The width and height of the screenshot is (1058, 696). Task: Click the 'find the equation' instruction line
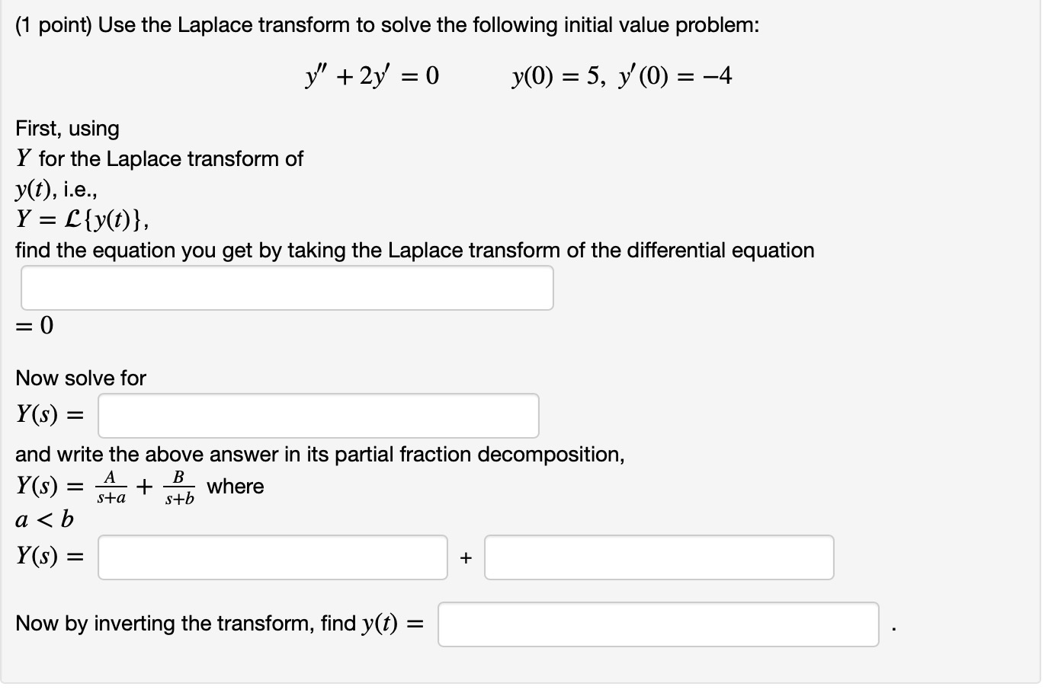[415, 250]
